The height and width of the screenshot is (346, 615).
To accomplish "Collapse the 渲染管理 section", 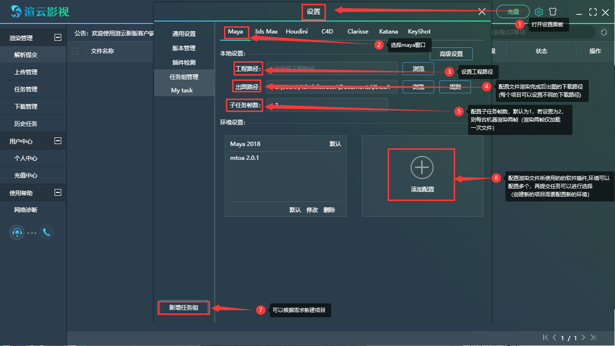I will tap(58, 38).
